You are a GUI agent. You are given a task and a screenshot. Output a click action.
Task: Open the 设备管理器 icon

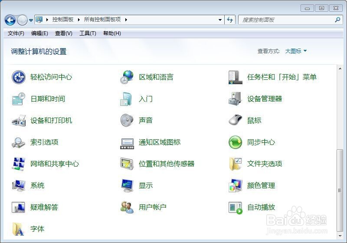pos(235,99)
